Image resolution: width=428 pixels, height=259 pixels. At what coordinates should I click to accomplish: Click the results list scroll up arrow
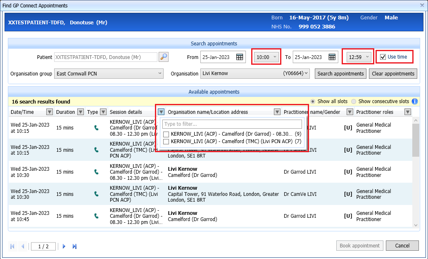click(416, 120)
